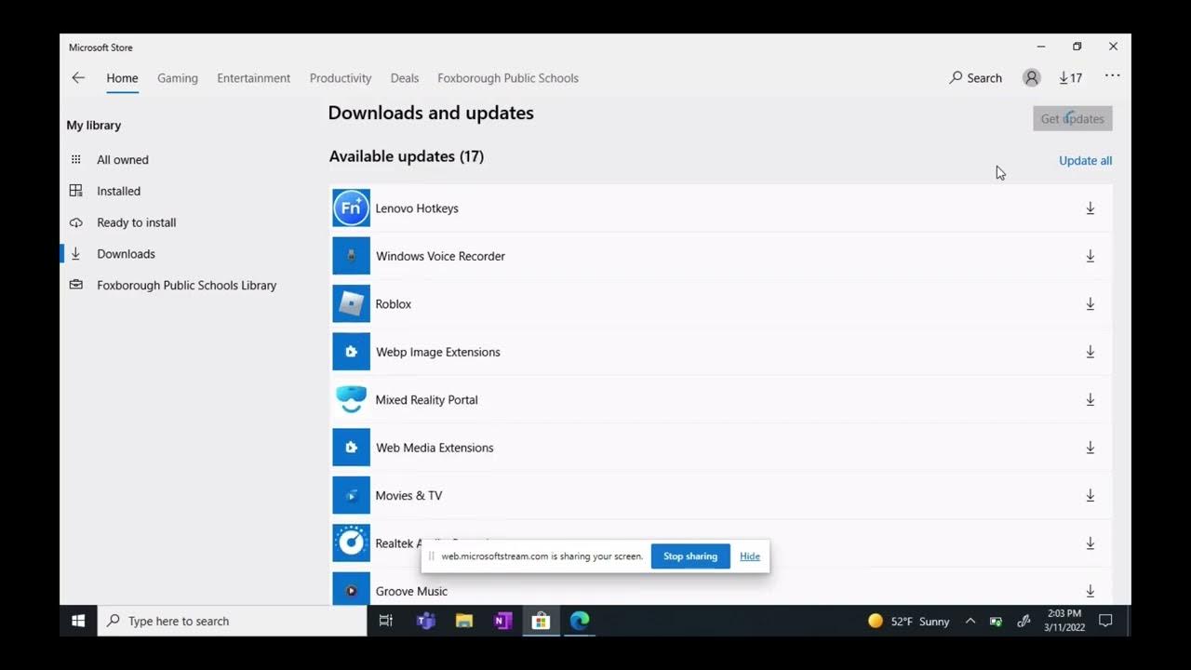Download the Mixed Reality Portal update

1091,400
